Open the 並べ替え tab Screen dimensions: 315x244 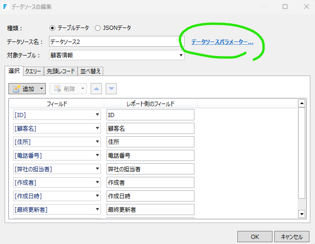click(90, 71)
